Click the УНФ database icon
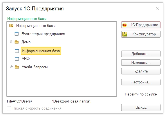 click(x=17, y=59)
